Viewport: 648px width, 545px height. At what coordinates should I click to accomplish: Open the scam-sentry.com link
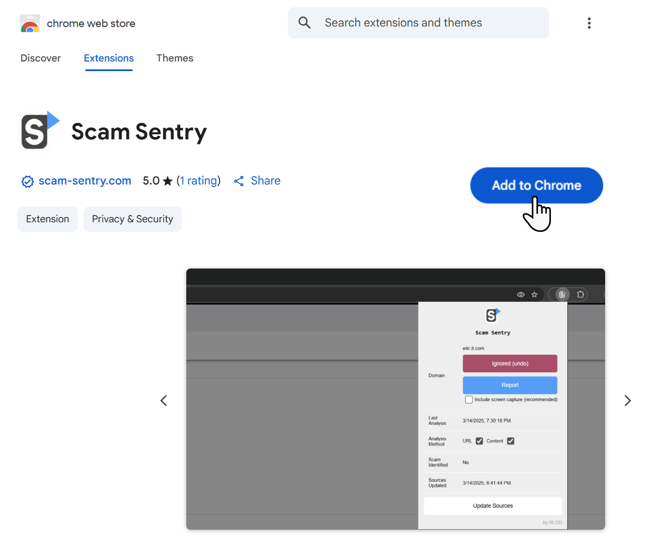click(85, 181)
